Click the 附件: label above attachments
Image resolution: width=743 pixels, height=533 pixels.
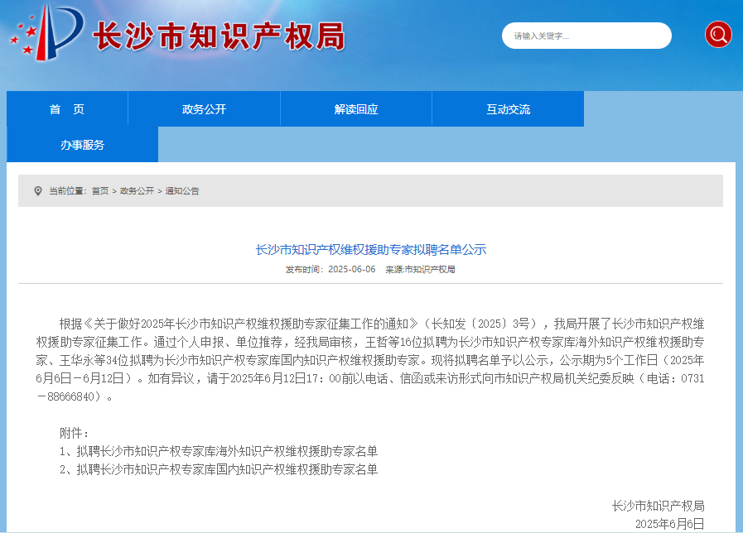click(75, 433)
